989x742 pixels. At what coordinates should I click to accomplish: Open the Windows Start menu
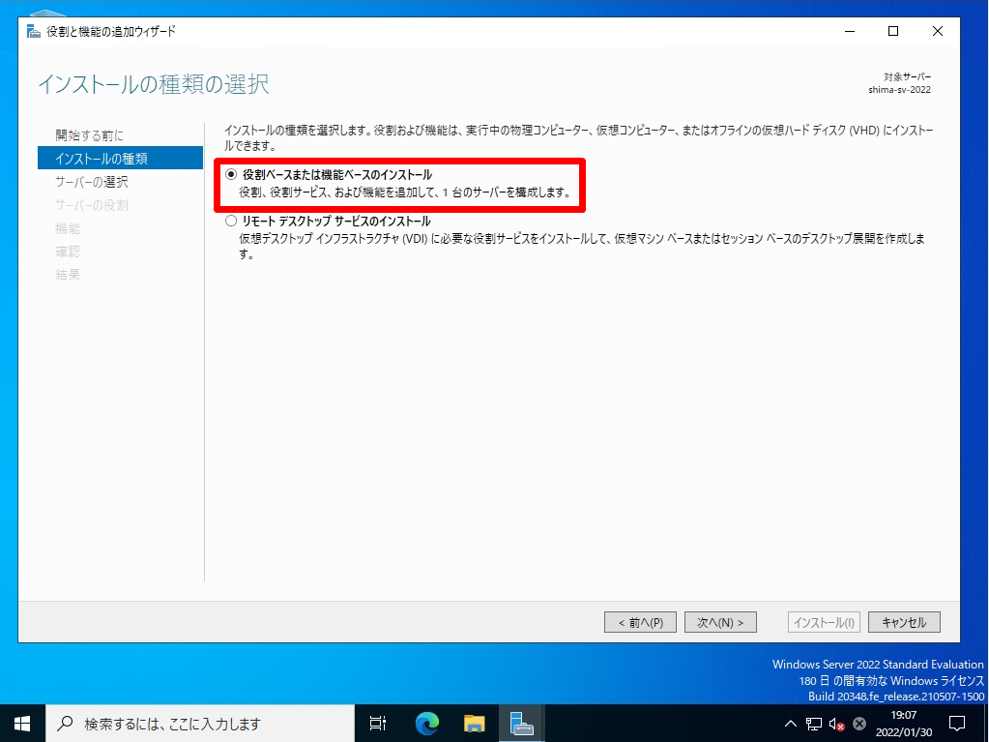point(22,723)
